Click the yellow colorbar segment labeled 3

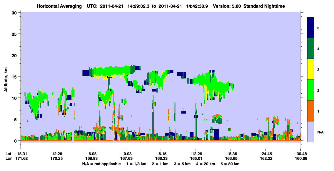311,69
